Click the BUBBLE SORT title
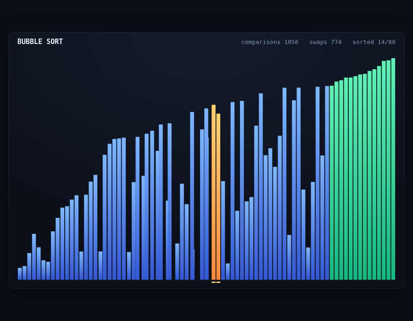The width and height of the screenshot is (413, 321). click(x=40, y=42)
